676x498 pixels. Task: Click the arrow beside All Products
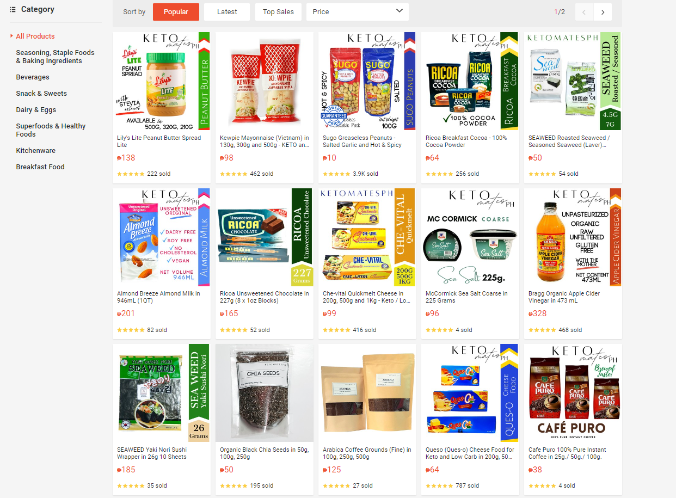coord(11,36)
